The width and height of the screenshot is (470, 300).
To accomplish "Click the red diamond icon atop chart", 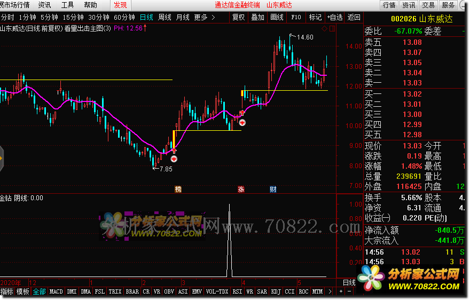I will [324, 29].
